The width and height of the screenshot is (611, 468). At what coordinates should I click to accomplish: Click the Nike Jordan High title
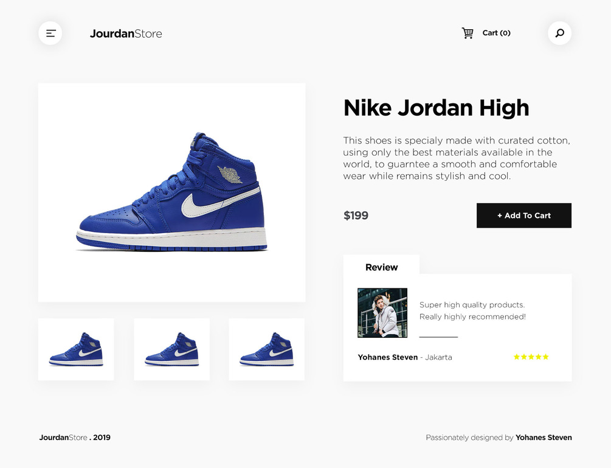436,108
